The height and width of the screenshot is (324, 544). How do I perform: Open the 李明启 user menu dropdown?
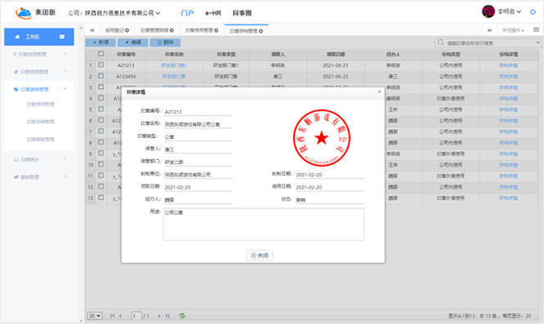[x=510, y=11]
